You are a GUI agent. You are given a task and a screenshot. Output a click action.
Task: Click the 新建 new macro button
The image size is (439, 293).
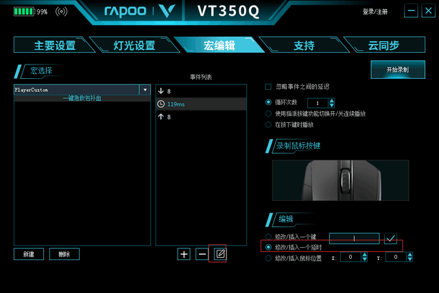[x=29, y=254]
